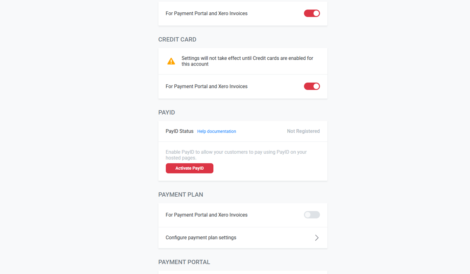Click the orange warning triangle icon

tap(171, 61)
